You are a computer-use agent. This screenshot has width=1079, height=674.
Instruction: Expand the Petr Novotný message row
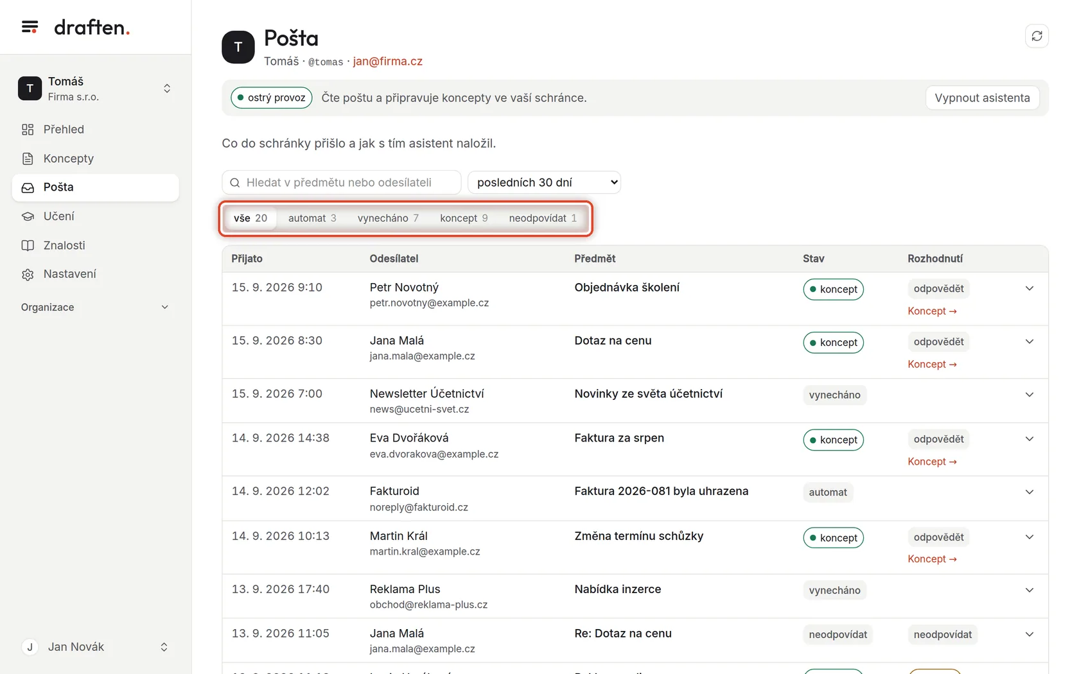1030,288
